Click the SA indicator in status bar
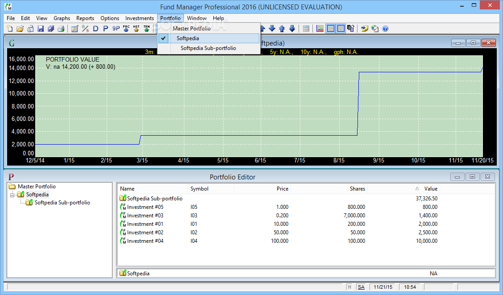The image size is (503, 295). [361, 287]
